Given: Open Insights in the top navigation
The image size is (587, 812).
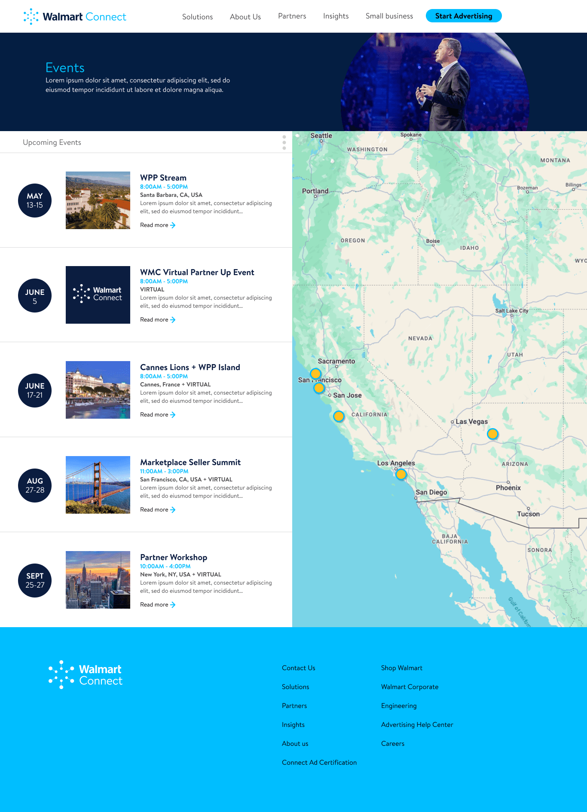Looking at the screenshot, I should (x=336, y=16).
